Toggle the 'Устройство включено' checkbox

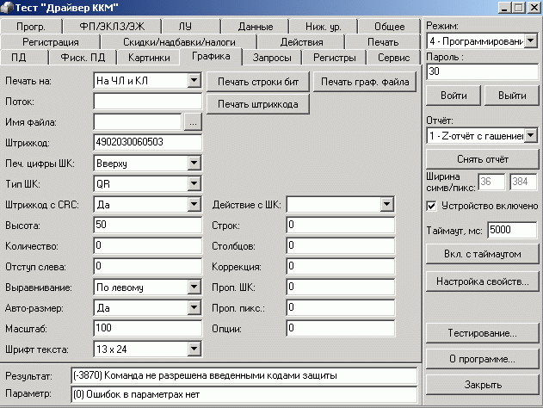point(431,206)
